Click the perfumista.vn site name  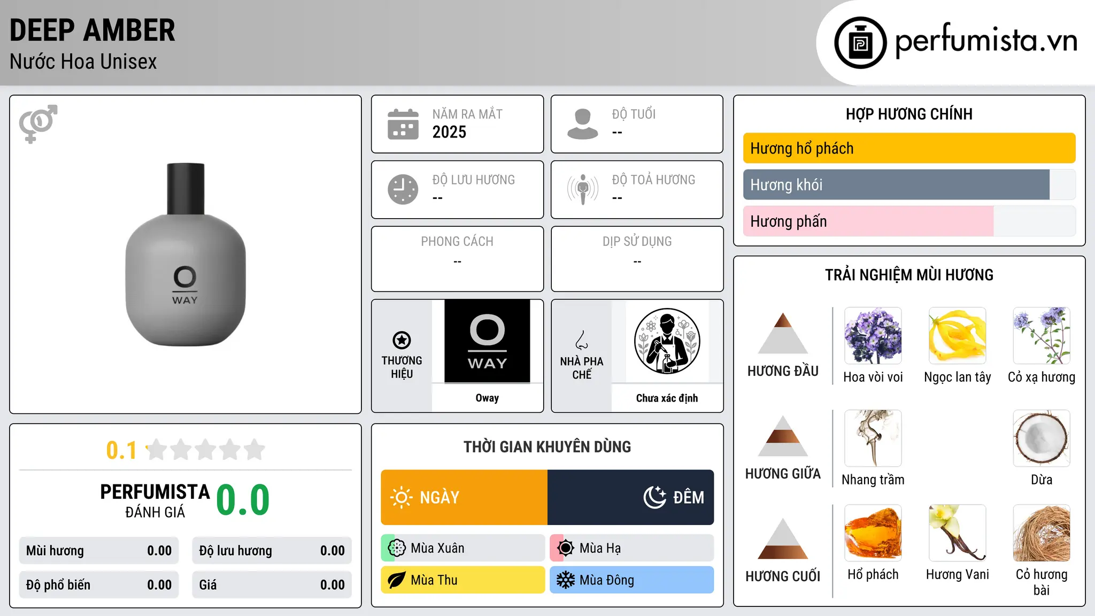(x=986, y=41)
